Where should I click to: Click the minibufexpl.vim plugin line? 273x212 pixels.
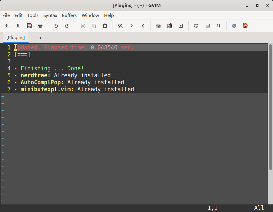74,89
